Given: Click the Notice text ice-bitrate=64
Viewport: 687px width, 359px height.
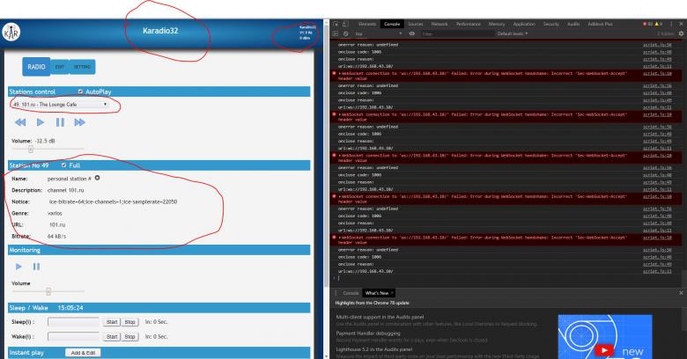Looking at the screenshot, I should [x=113, y=201].
